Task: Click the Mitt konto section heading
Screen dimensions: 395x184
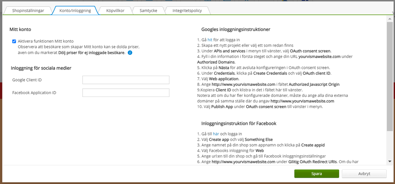Action: (20, 29)
